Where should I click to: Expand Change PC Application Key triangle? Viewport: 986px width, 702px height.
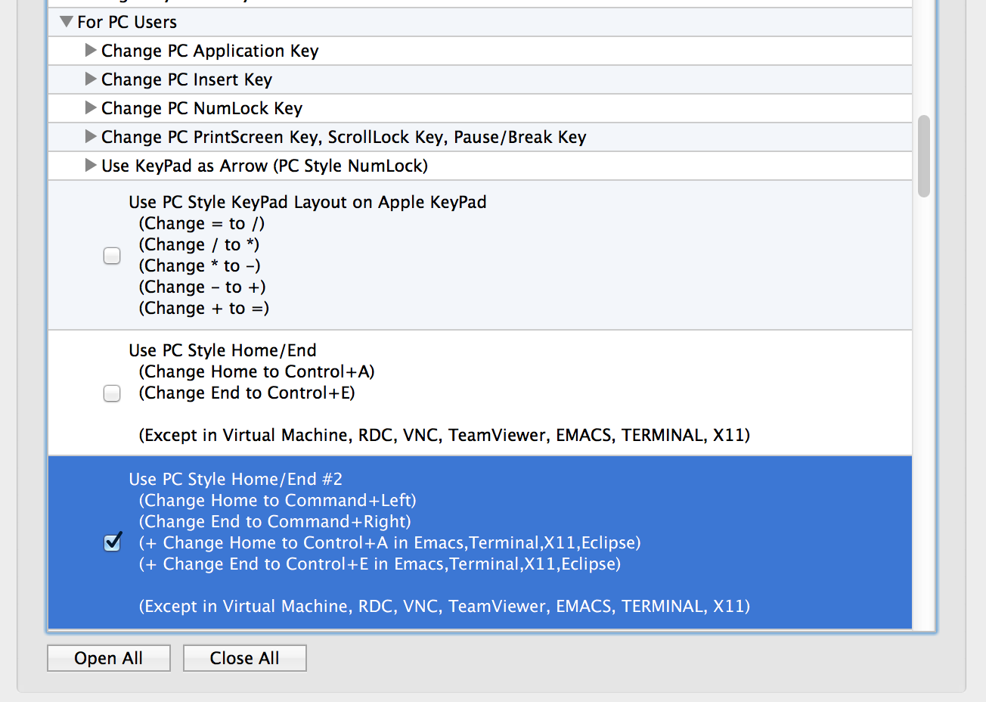click(x=91, y=51)
